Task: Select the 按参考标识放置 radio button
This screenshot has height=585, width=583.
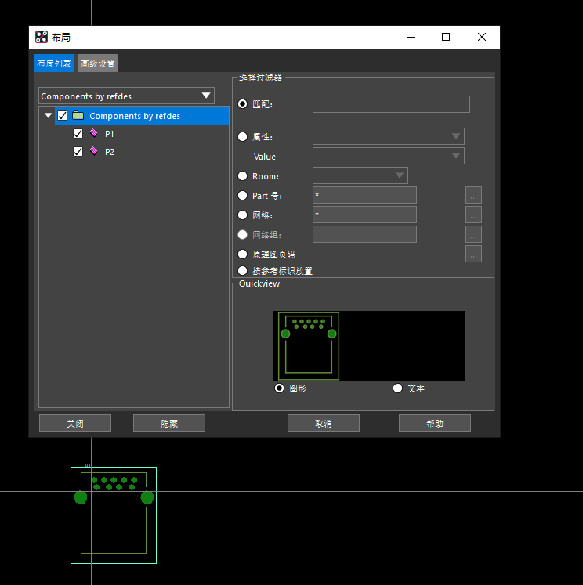Action: click(x=243, y=270)
